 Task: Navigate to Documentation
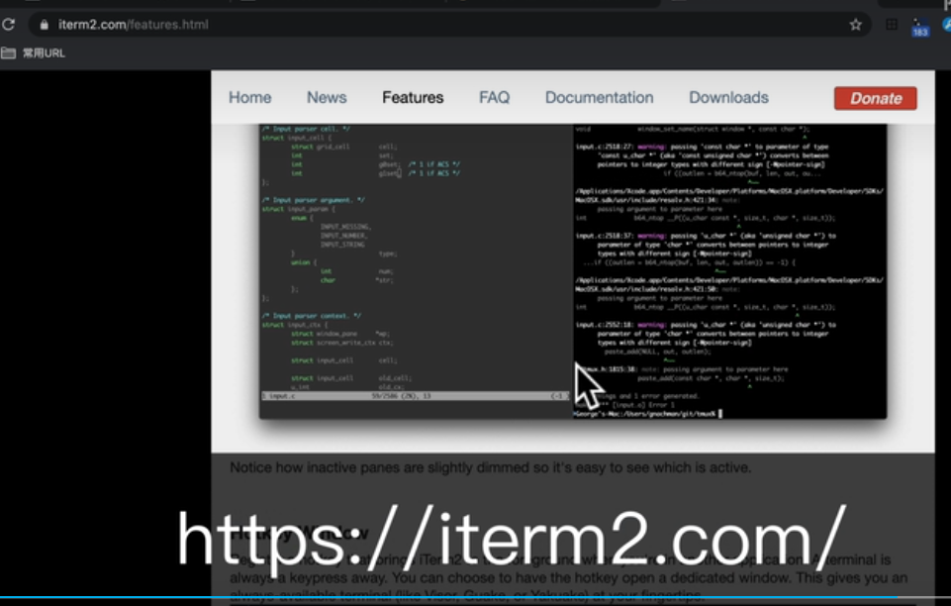(600, 98)
